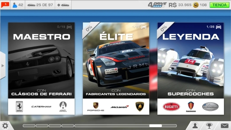Tap the 1/28 car counter on Élite

coord(139,27)
